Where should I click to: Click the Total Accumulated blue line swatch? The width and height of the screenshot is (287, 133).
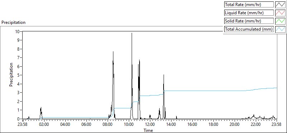pyautogui.click(x=281, y=29)
